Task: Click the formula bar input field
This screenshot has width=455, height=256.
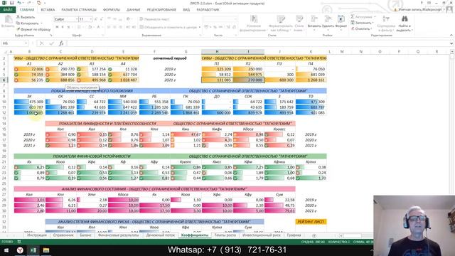Action: (x=257, y=43)
